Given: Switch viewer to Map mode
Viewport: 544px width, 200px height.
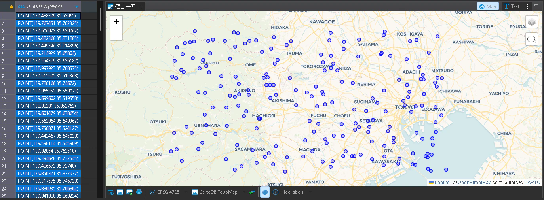Looking at the screenshot, I should (488, 6).
